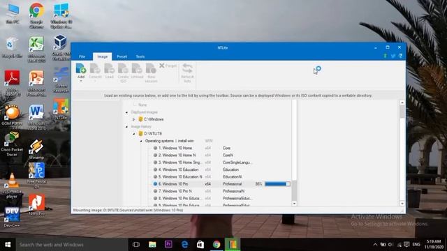Click the 86% mounting progress bar
This screenshot has height=251, width=447.
tap(277, 184)
